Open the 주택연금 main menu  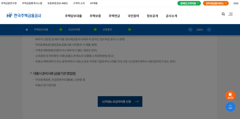click(x=114, y=16)
